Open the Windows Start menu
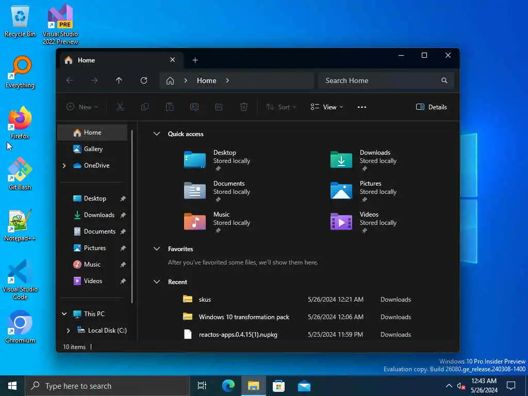 click(x=12, y=386)
